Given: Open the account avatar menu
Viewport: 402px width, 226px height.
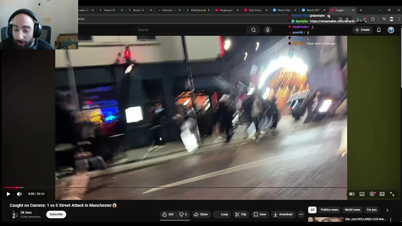Looking at the screenshot, I should pos(391,30).
